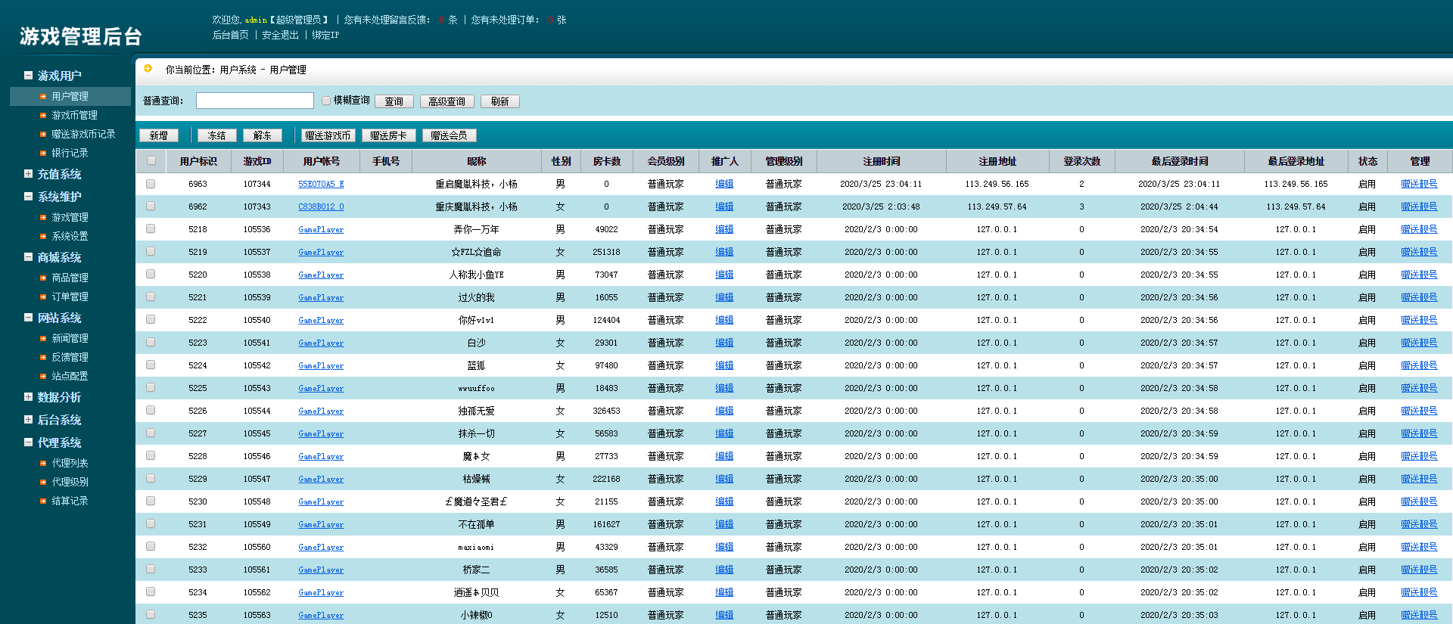Viewport: 1453px width, 624px height.
Task: Enable the 模糊查询 fuzzy search checkbox
Action: click(x=326, y=101)
